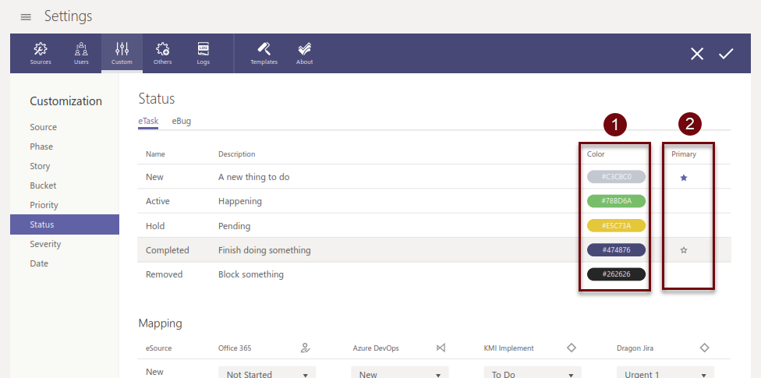Open the About section

click(x=305, y=53)
